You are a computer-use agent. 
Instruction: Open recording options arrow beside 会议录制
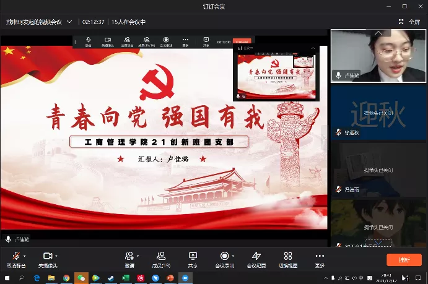233,256
